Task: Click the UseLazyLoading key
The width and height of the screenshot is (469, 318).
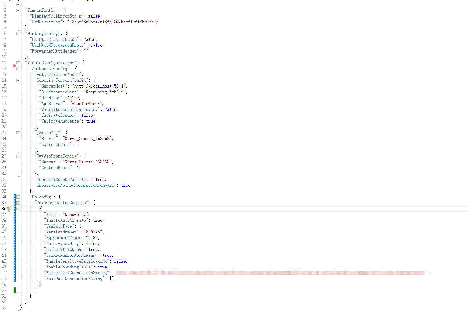Action: pyautogui.click(x=63, y=244)
